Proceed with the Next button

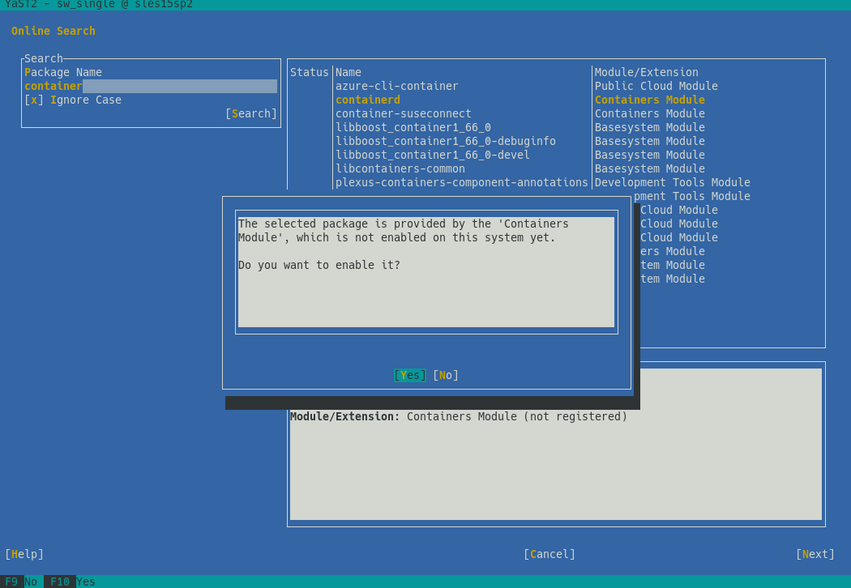point(815,554)
